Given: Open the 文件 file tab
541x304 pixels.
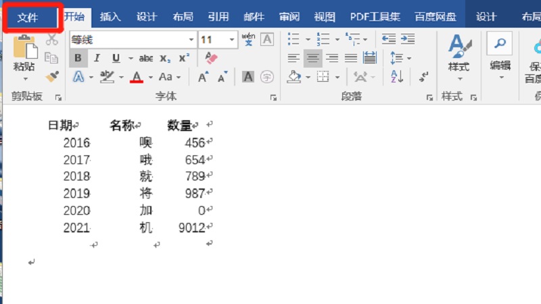Looking at the screenshot, I should coord(28,17).
